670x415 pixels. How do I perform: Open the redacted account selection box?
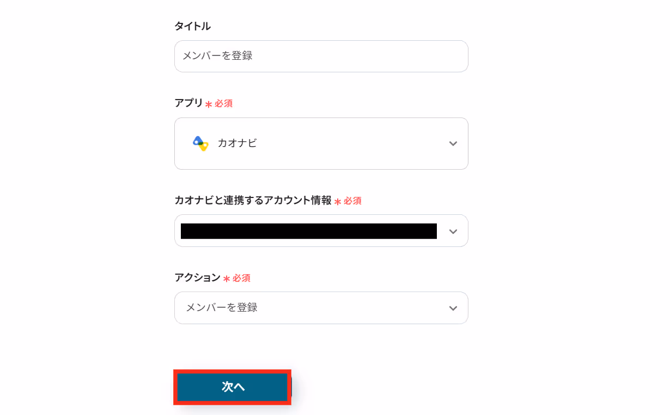click(x=321, y=231)
